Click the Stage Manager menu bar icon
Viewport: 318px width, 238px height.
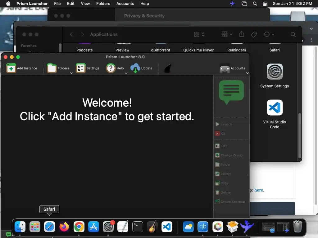click(244, 3)
